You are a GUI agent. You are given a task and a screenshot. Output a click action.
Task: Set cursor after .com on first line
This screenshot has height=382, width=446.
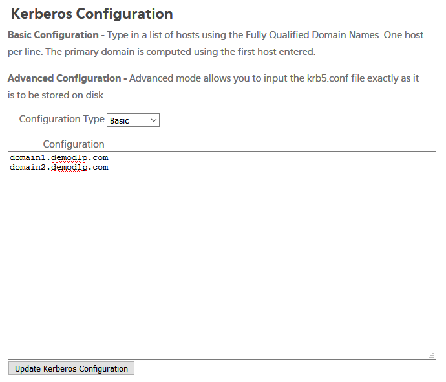click(109, 157)
